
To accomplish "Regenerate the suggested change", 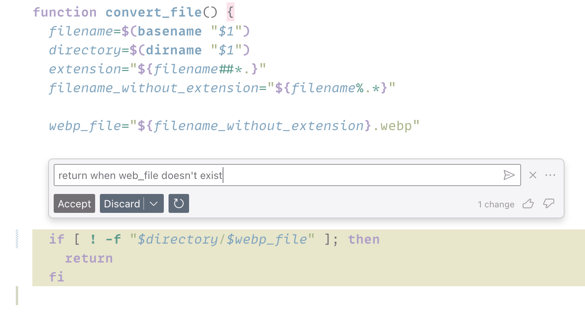I will pyautogui.click(x=179, y=203).
